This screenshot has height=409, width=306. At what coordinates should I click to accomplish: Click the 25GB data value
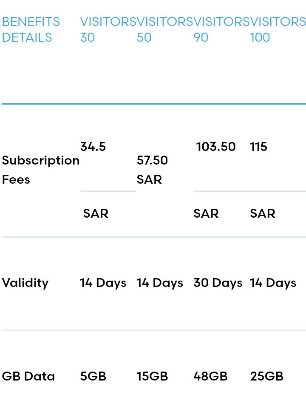[267, 376]
